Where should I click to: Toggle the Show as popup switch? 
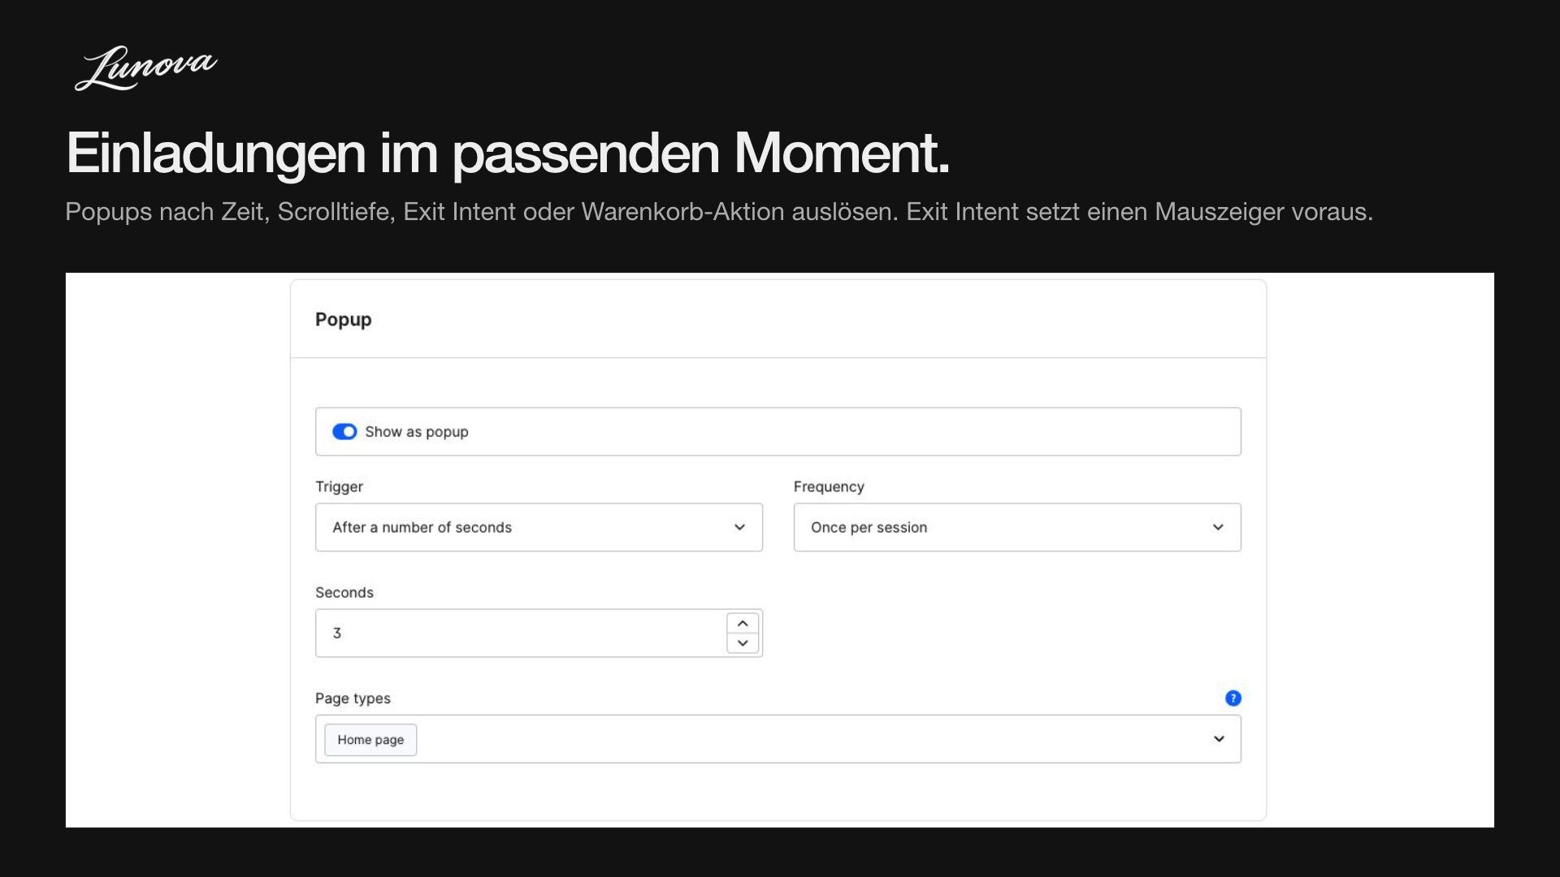coord(344,432)
